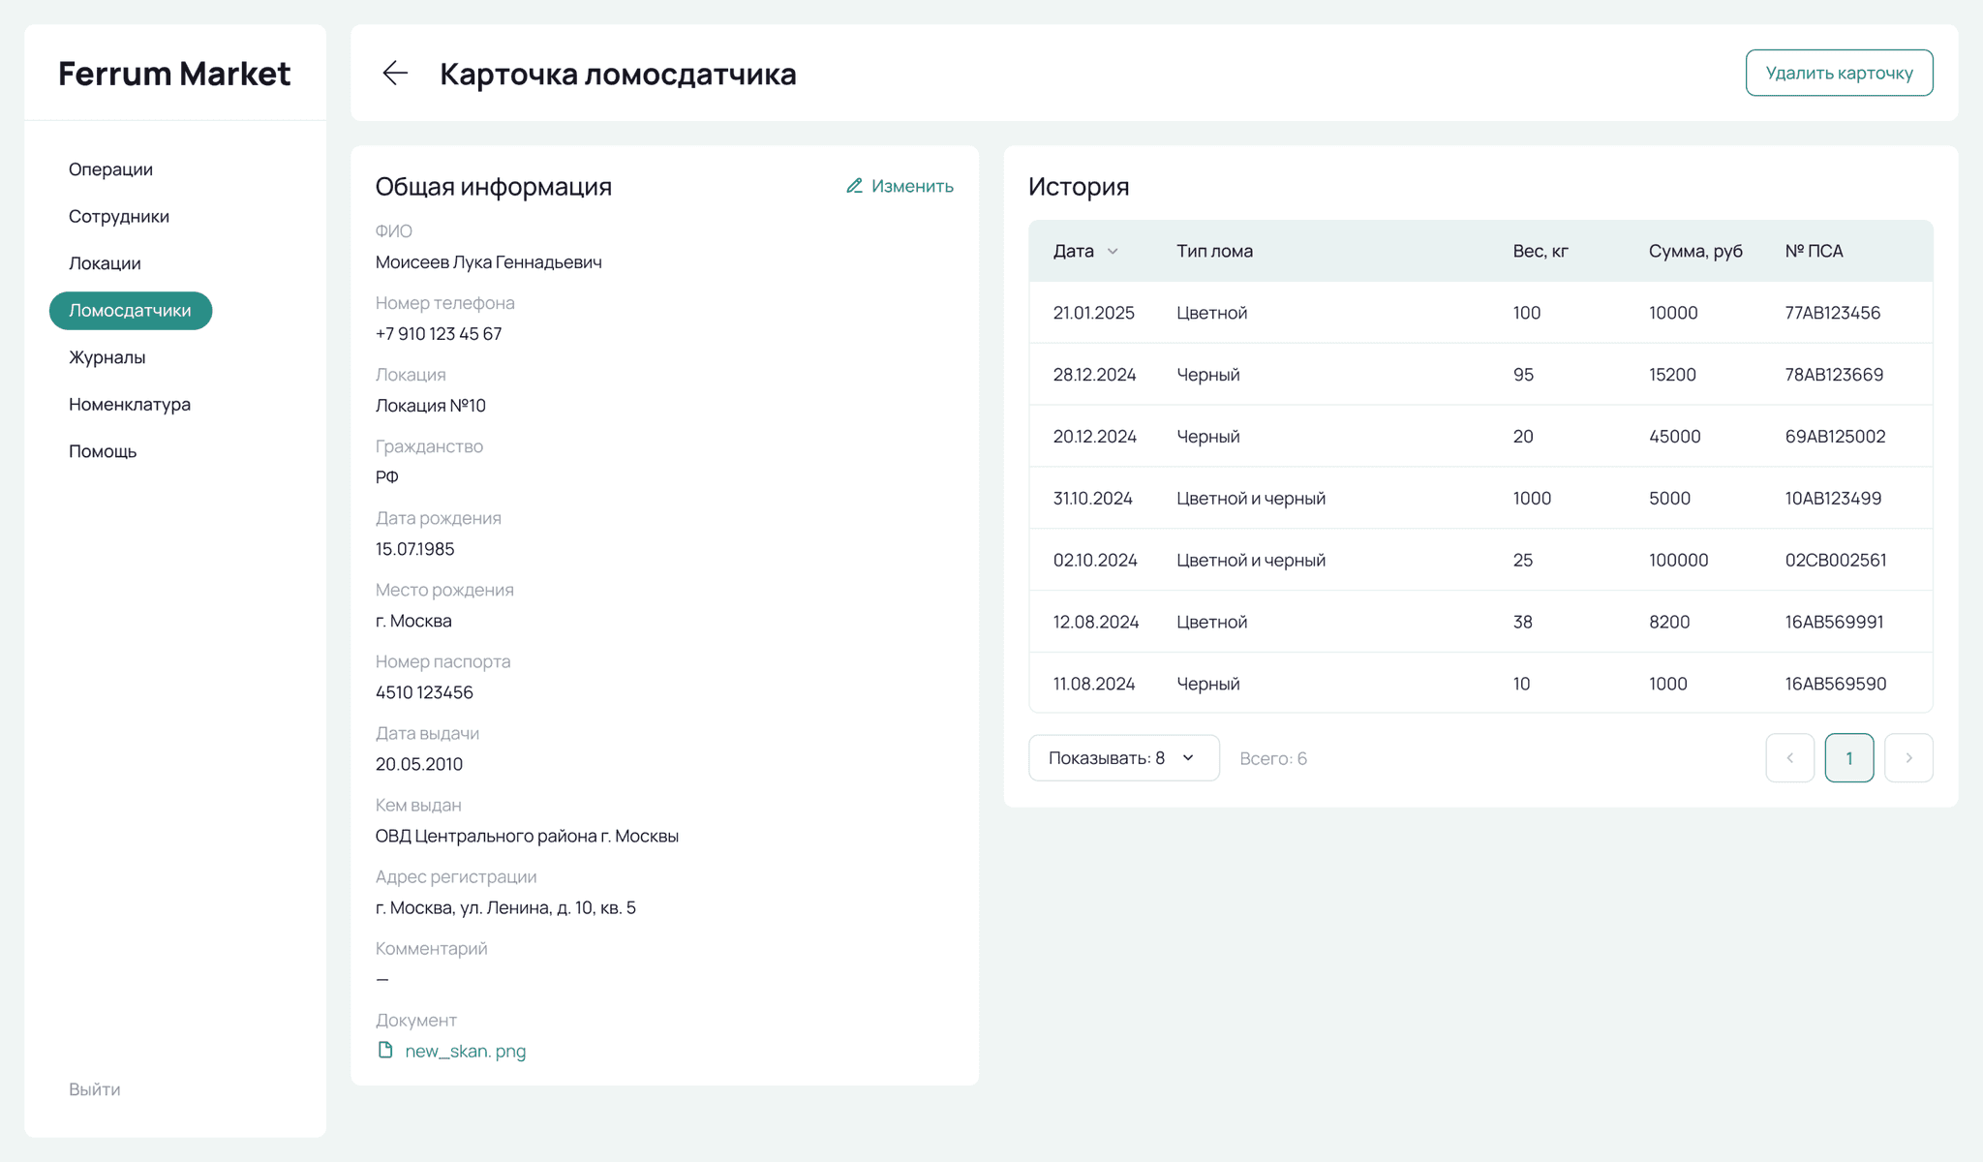Go to next page arrow
The width and height of the screenshot is (1983, 1162).
point(1908,758)
